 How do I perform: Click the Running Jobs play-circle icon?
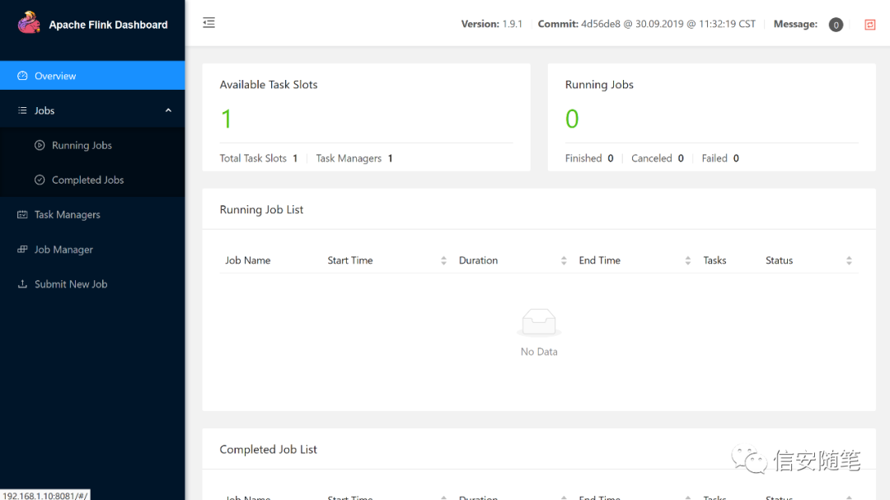pos(40,145)
